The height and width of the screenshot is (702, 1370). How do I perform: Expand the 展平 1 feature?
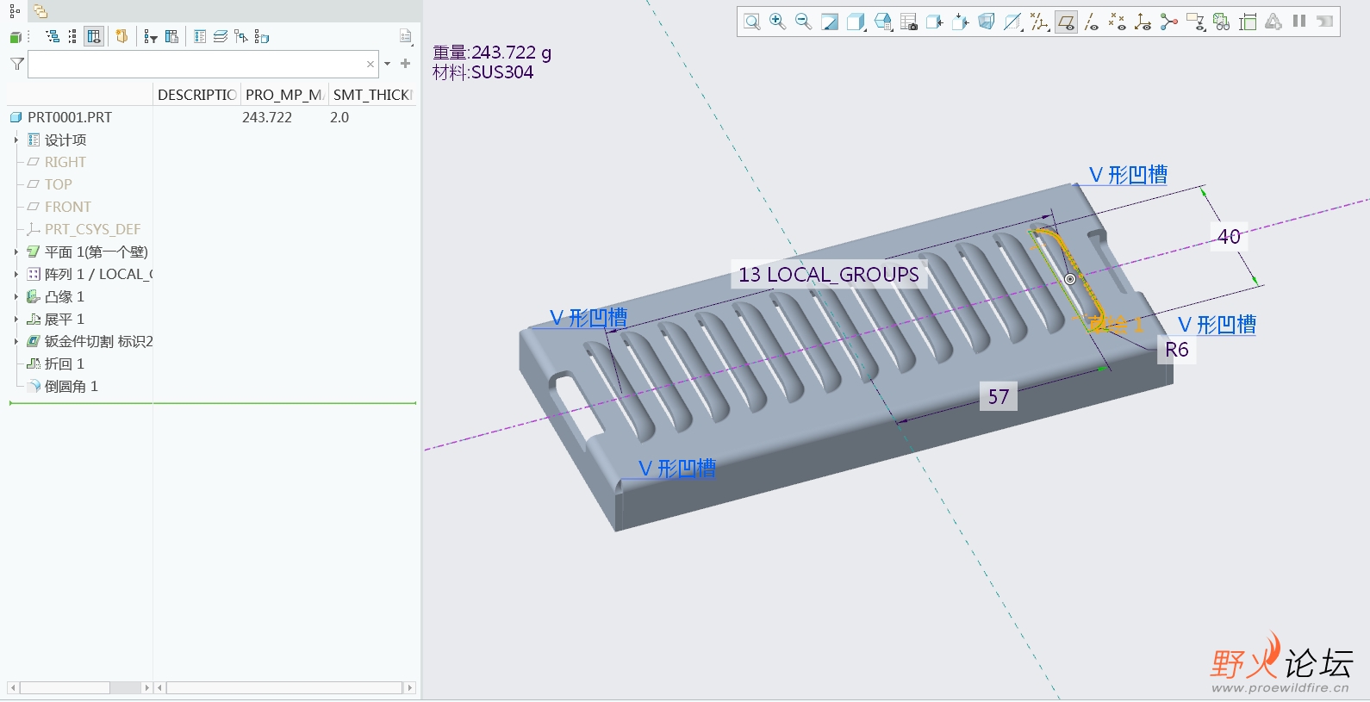(x=16, y=319)
